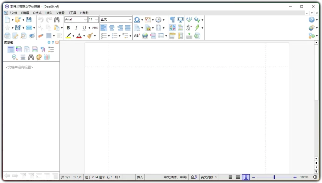Viewport: 322px width, 183px height.
Task: Insert a special symbol using the Ω icon
Action: pyautogui.click(x=136, y=19)
